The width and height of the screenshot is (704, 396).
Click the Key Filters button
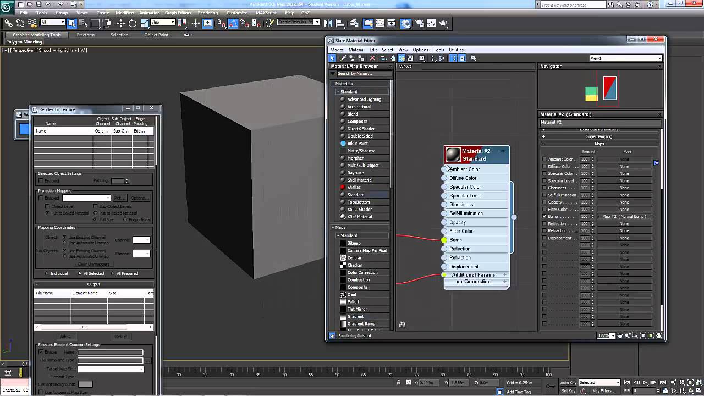[604, 391]
